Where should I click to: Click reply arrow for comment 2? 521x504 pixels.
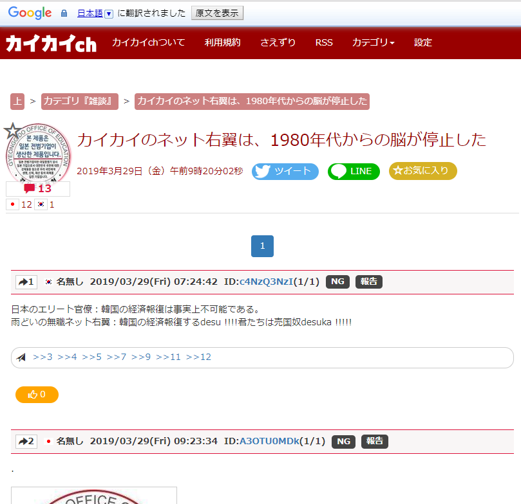26,441
